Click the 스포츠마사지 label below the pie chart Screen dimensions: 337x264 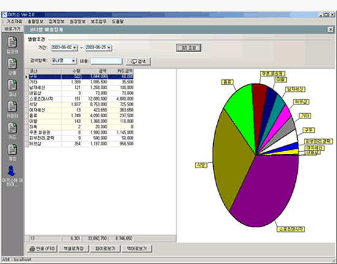(x=291, y=229)
